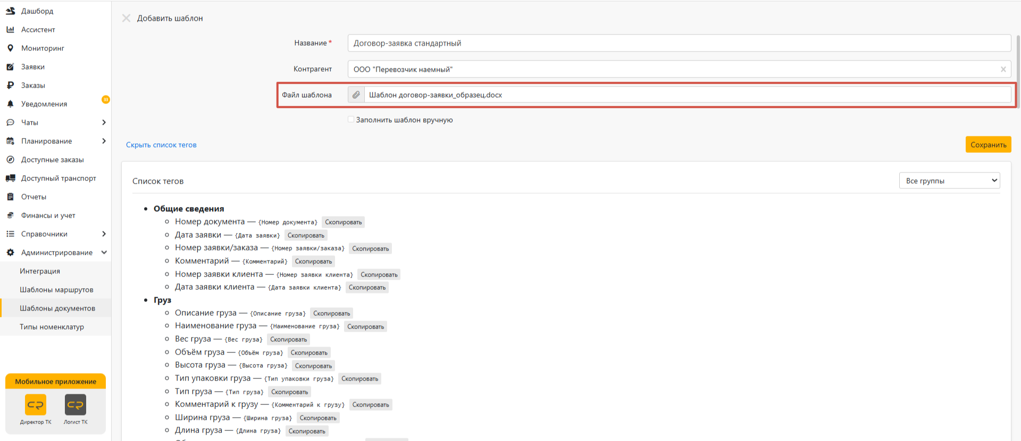Click the Сохранить button
Image resolution: width=1021 pixels, height=441 pixels.
coord(988,144)
